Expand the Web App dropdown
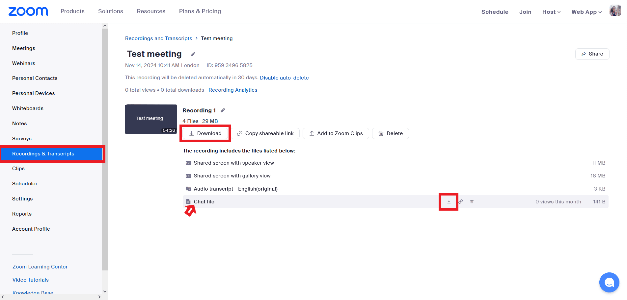627x300 pixels. coord(586,12)
